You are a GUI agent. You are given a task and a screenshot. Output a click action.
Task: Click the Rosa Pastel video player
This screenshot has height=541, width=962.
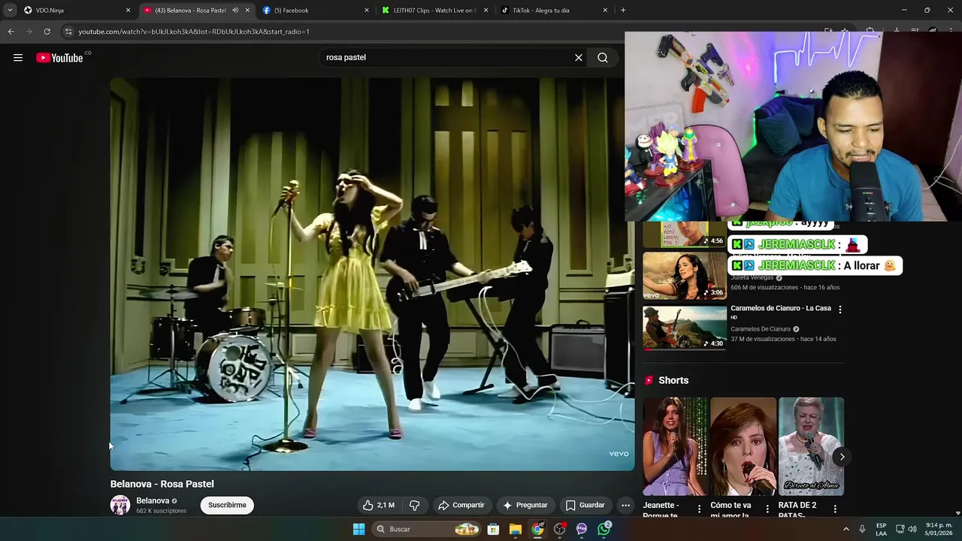pos(372,274)
